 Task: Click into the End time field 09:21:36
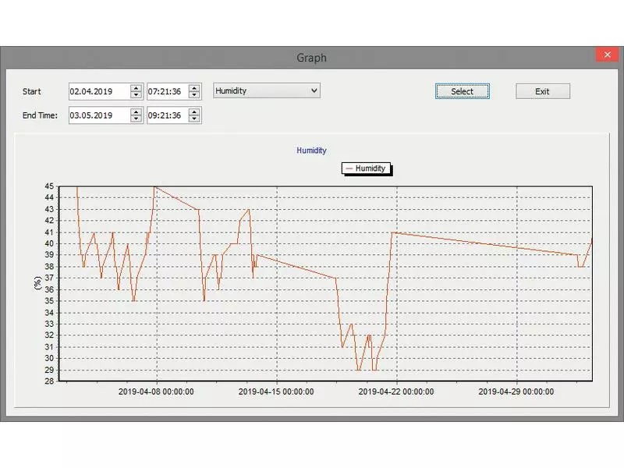(x=166, y=115)
